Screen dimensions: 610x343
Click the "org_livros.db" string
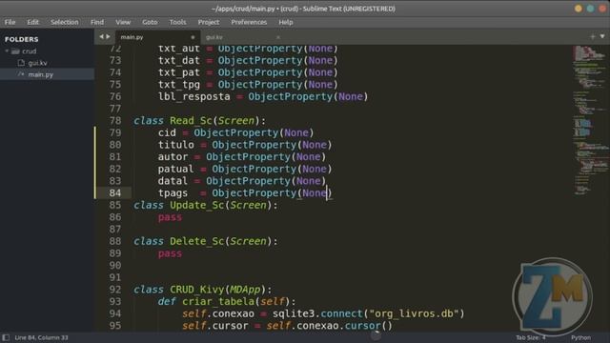coord(414,313)
